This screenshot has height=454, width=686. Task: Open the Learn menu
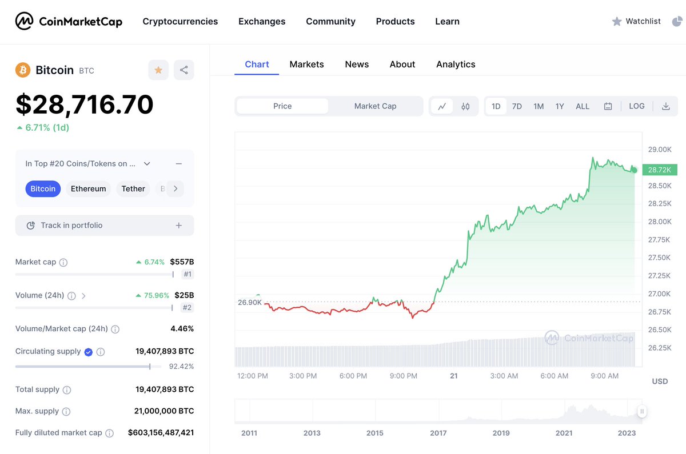(x=447, y=21)
